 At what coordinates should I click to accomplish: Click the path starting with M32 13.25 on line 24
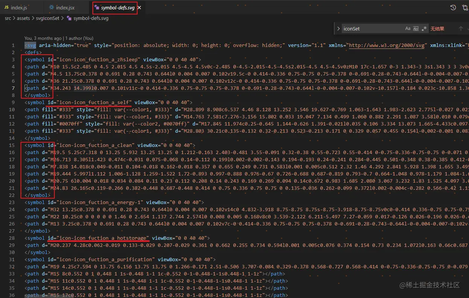247,209
